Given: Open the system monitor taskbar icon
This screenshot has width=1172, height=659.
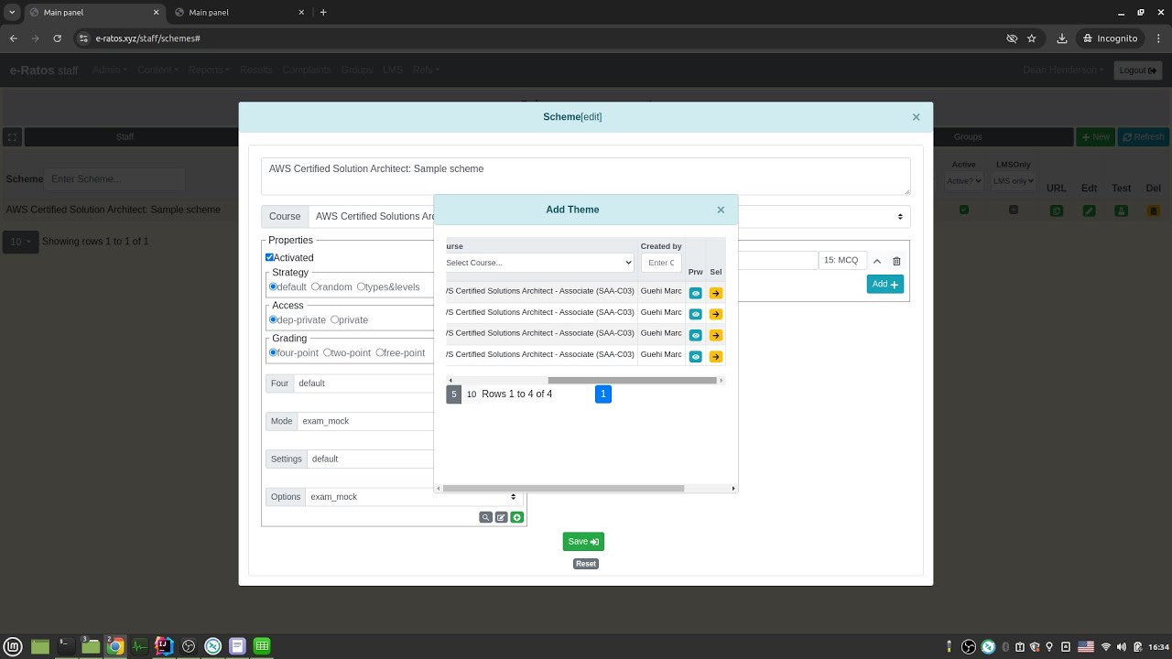Looking at the screenshot, I should 139,646.
